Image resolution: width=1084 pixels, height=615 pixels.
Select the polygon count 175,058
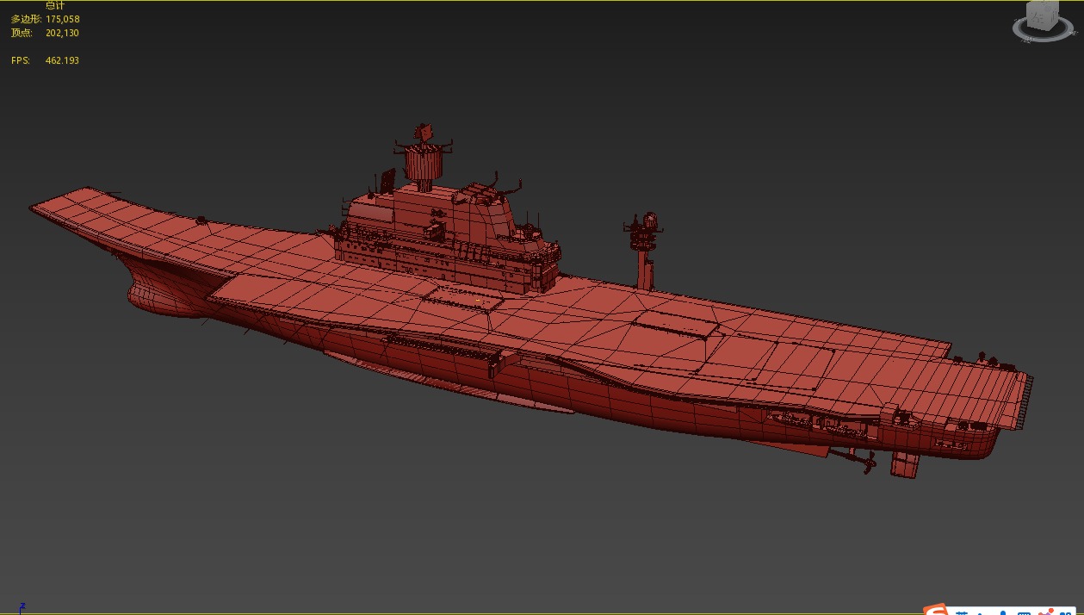[63, 19]
